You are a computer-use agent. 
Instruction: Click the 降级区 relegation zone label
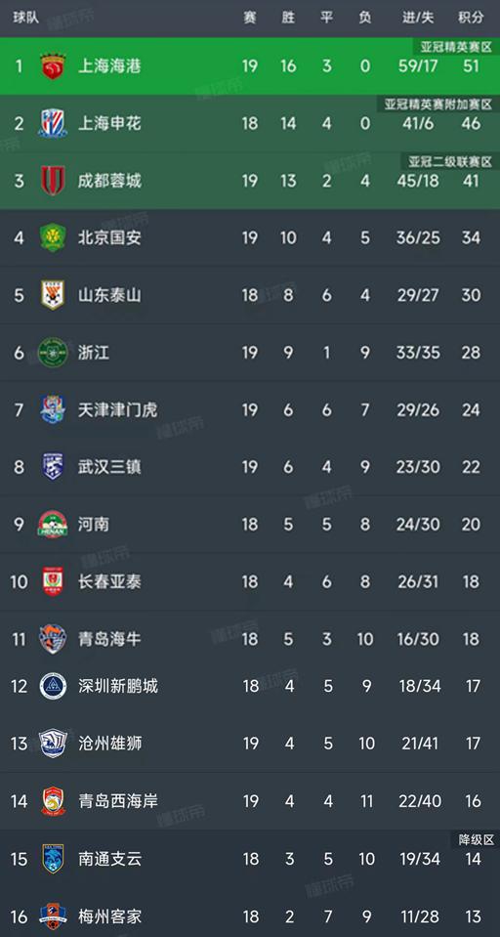click(x=475, y=839)
